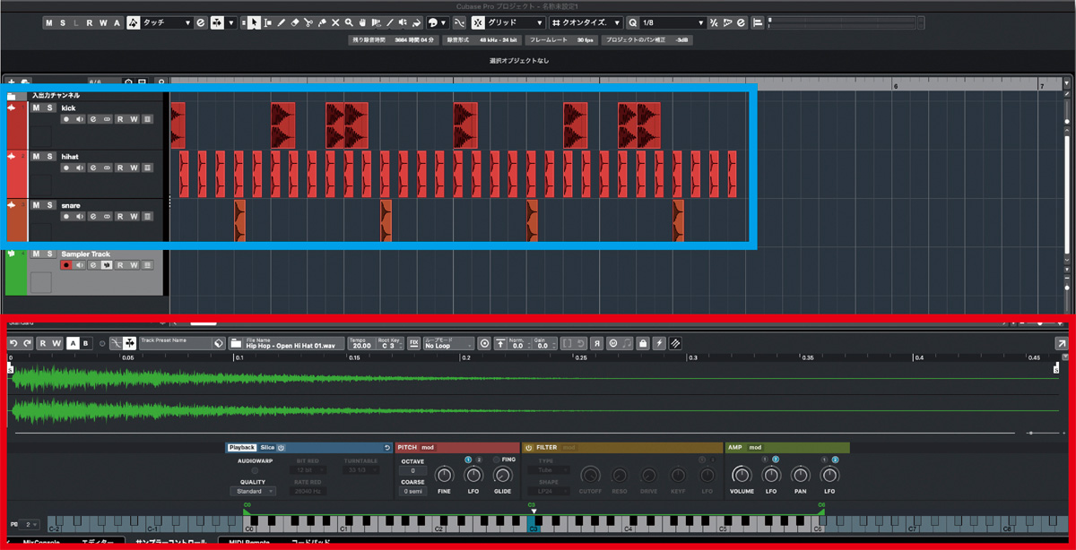
Task: Select the Glue tool
Action: click(x=322, y=22)
